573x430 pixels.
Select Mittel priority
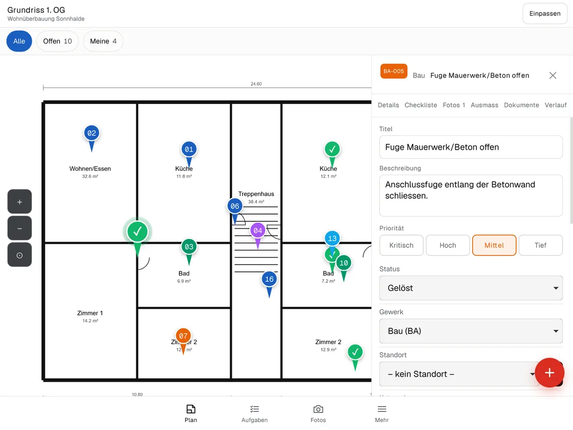(x=494, y=245)
